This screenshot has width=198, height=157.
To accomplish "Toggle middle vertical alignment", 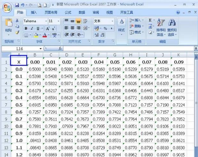I will point(72,21).
